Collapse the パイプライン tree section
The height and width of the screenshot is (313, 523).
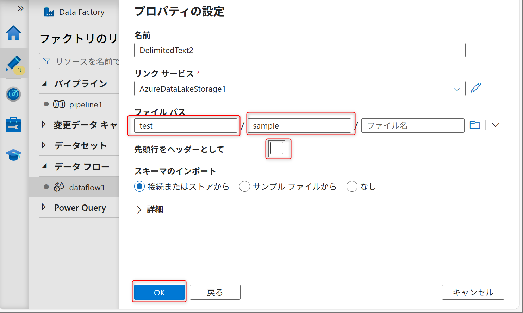[x=44, y=84]
